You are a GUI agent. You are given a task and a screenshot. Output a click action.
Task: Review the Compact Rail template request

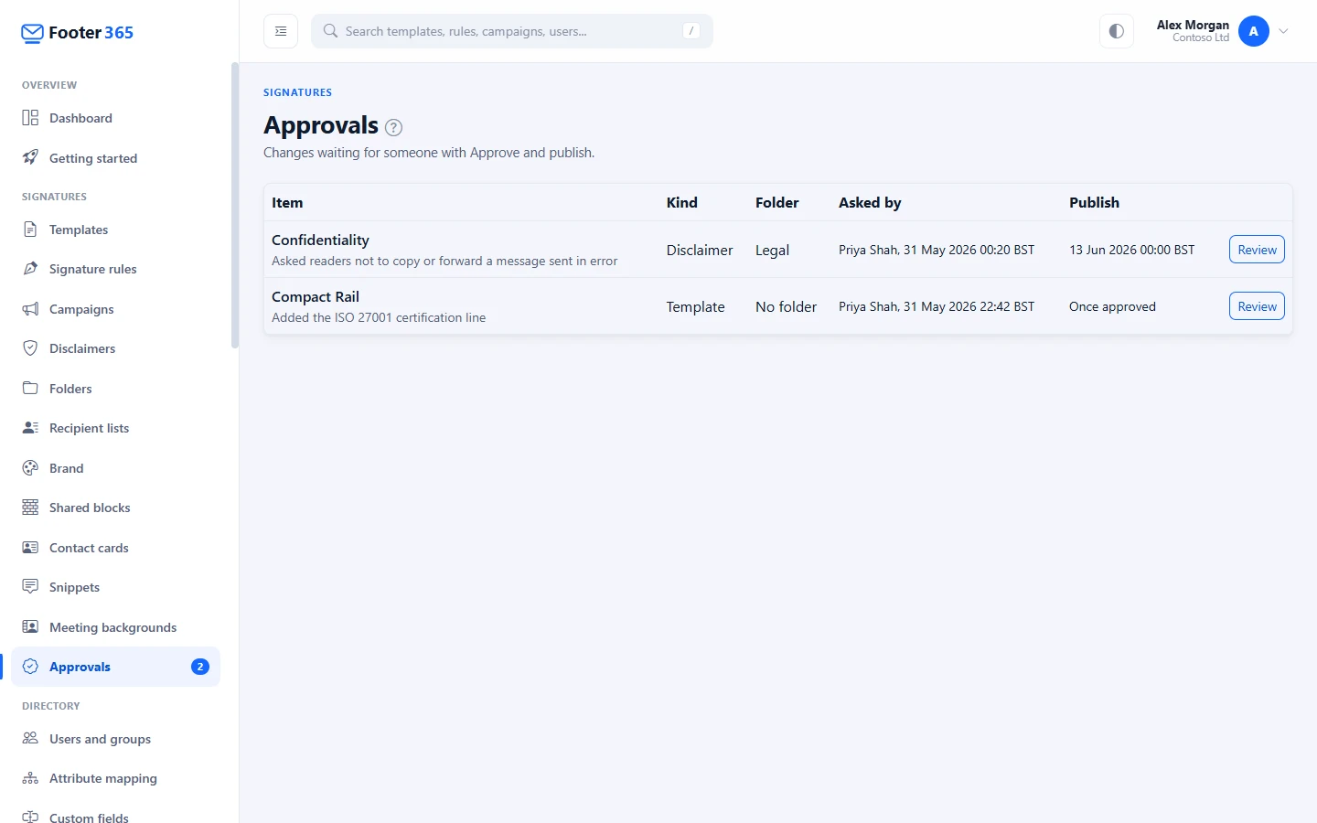click(x=1257, y=306)
